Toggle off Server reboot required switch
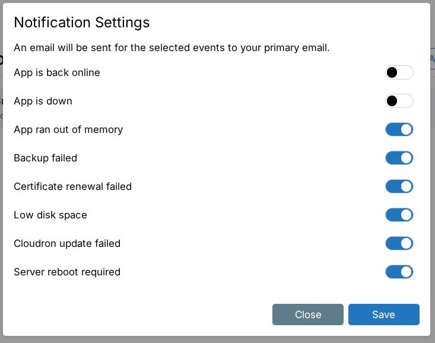 point(399,272)
